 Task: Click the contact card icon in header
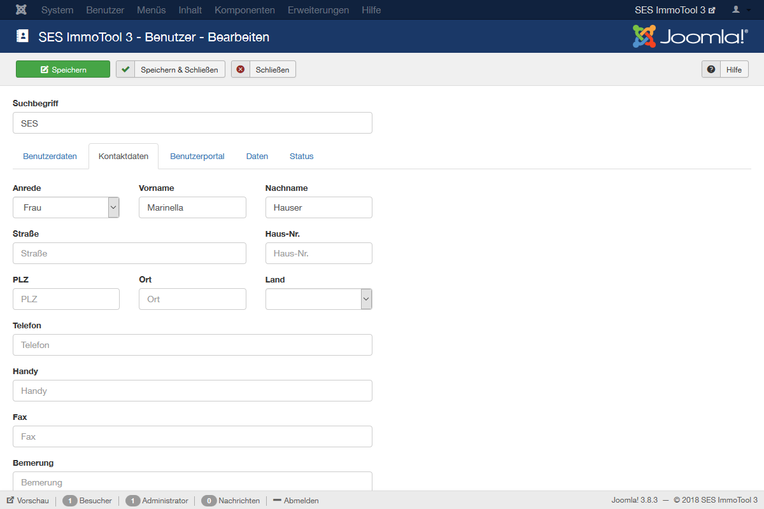(x=22, y=36)
